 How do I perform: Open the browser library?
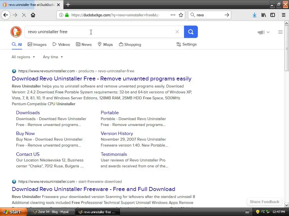click(x=264, y=15)
